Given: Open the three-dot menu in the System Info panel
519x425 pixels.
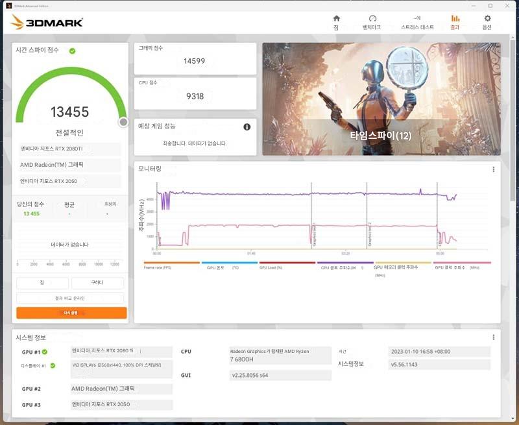Looking at the screenshot, I should click(493, 337).
